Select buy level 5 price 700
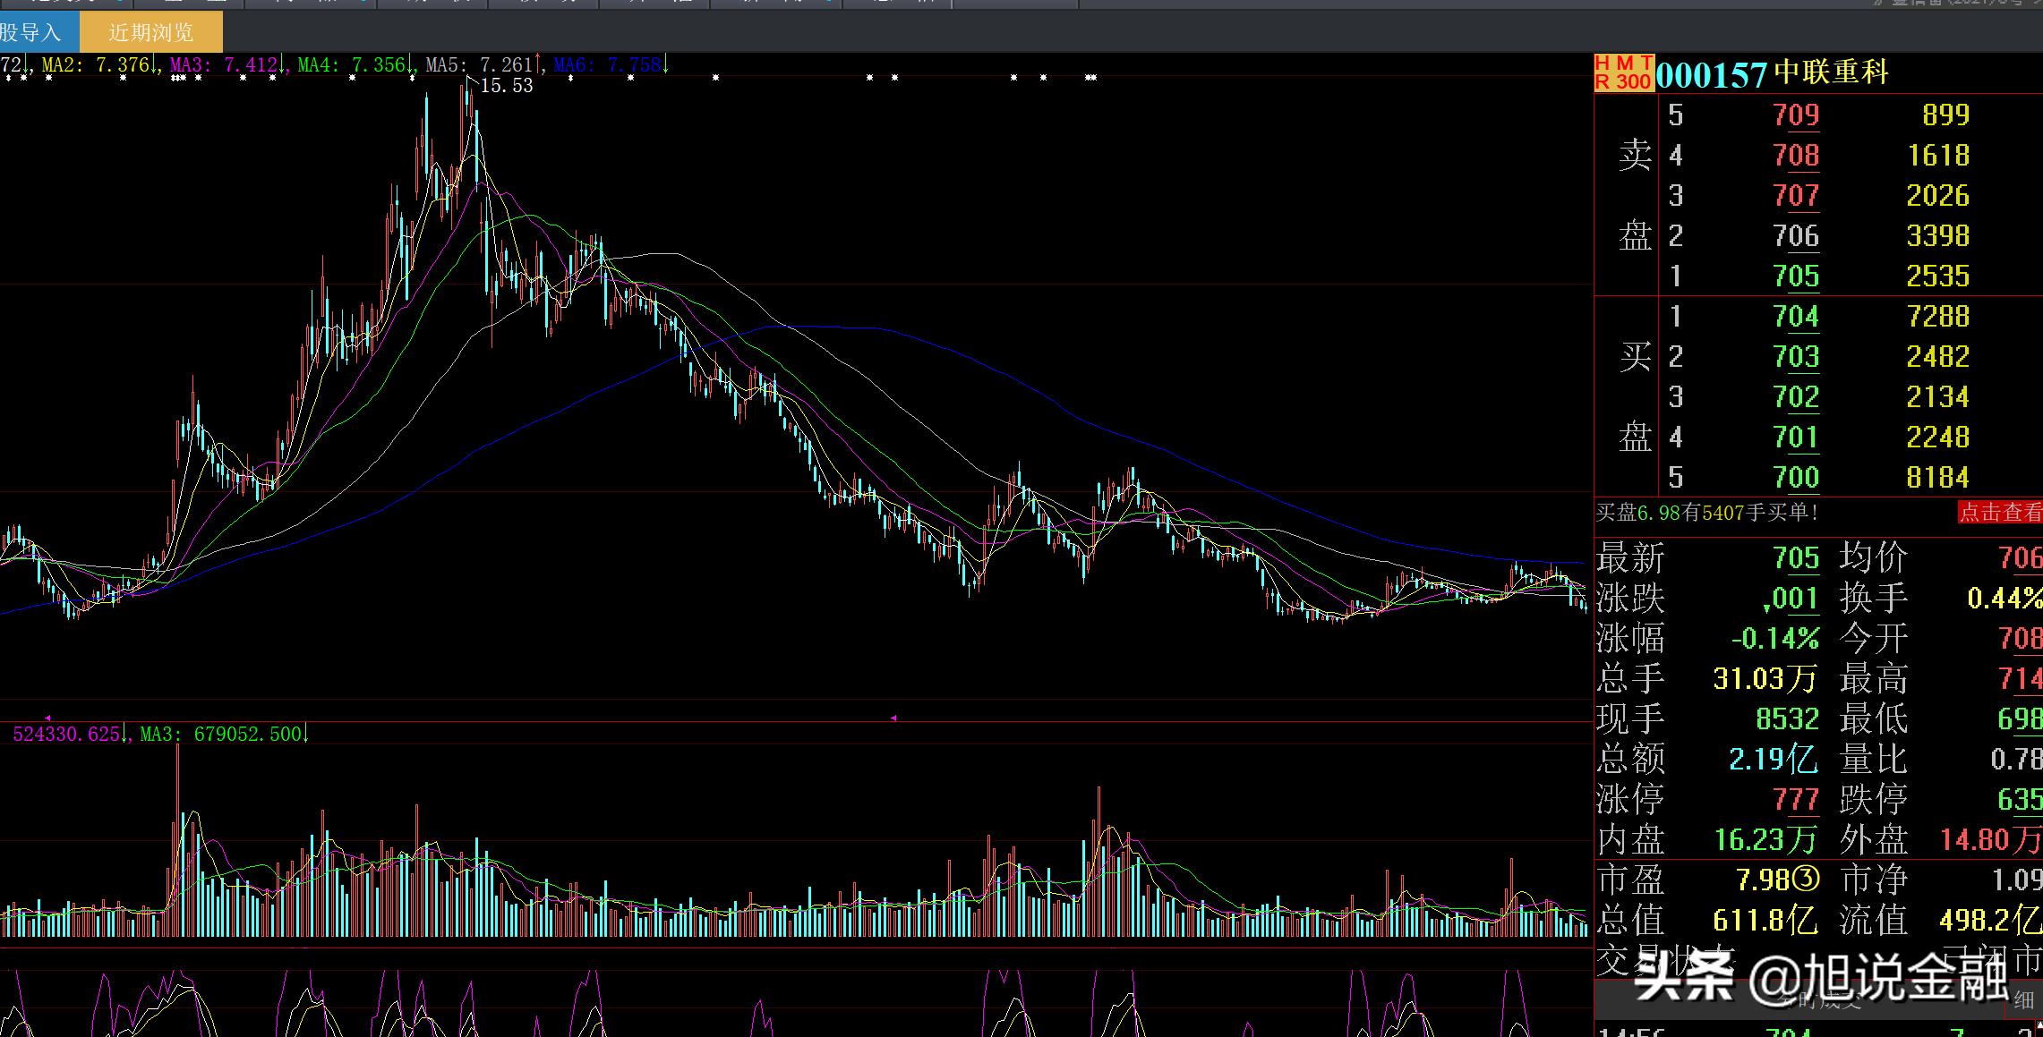Viewport: 2043px width, 1037px height. click(1796, 478)
